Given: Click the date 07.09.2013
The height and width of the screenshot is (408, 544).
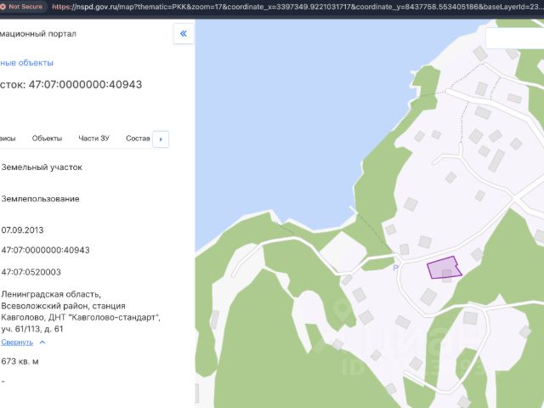Looking at the screenshot, I should click(x=22, y=230).
